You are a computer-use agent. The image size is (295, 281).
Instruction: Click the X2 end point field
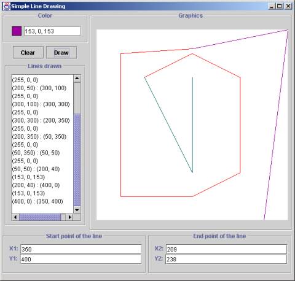pyautogui.click(x=226, y=249)
